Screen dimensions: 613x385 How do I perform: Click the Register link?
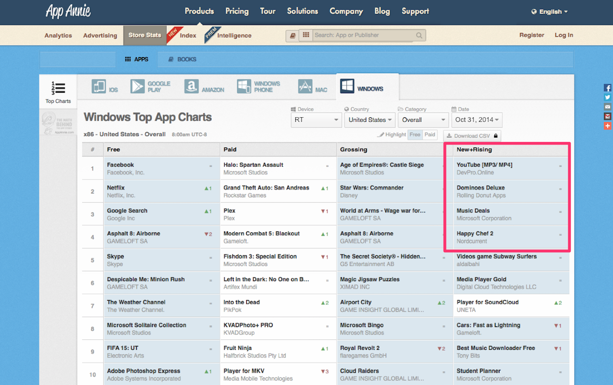coord(532,35)
